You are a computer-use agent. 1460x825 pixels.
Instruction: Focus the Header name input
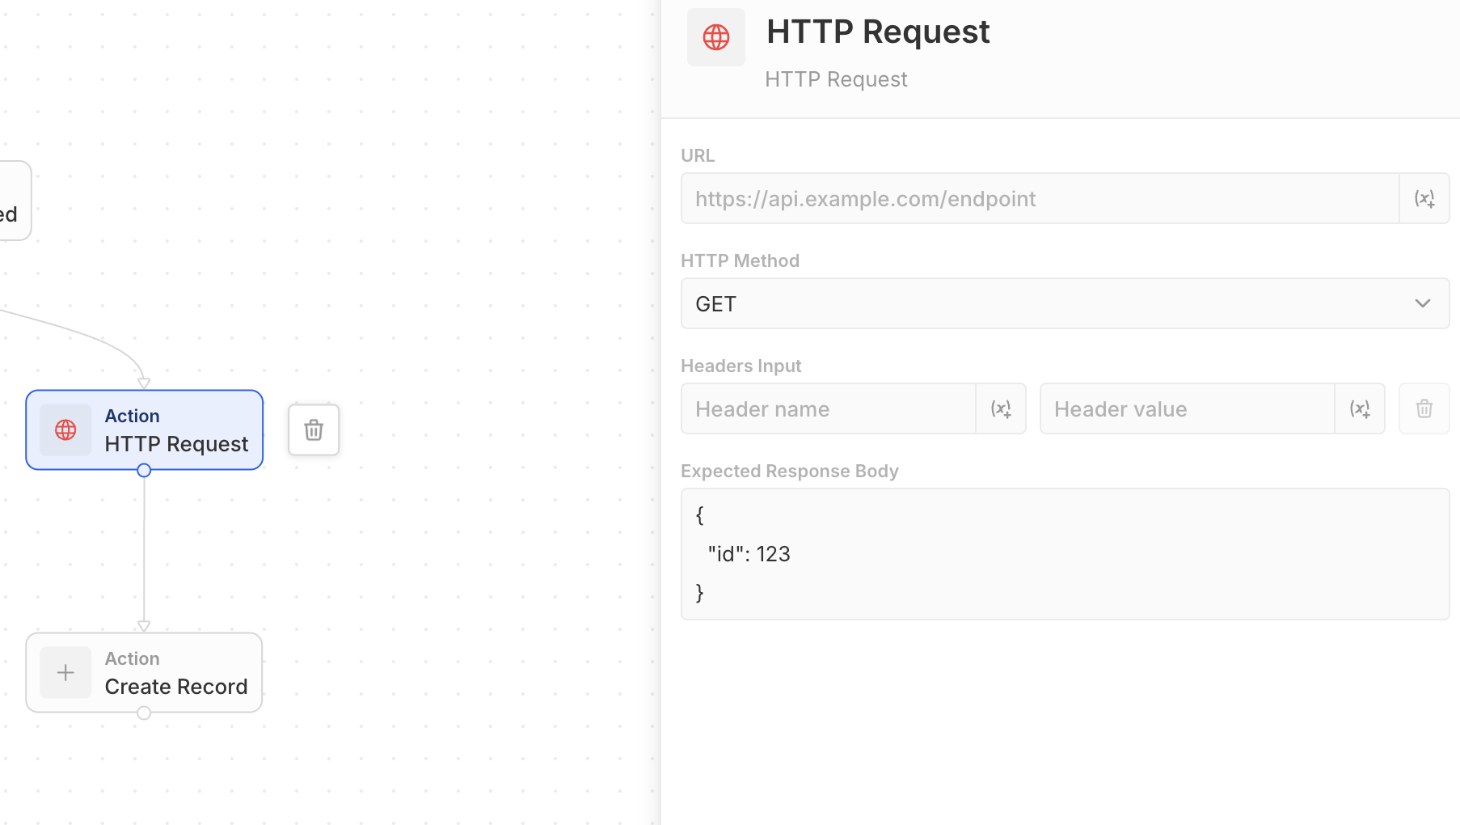pos(828,408)
